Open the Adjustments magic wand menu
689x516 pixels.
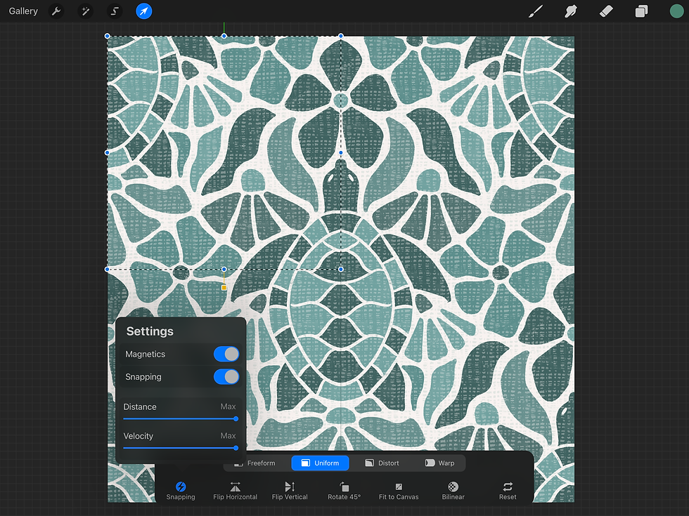(x=85, y=11)
